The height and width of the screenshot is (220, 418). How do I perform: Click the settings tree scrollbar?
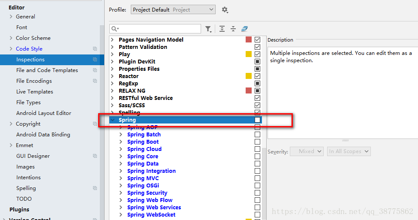click(102, 123)
